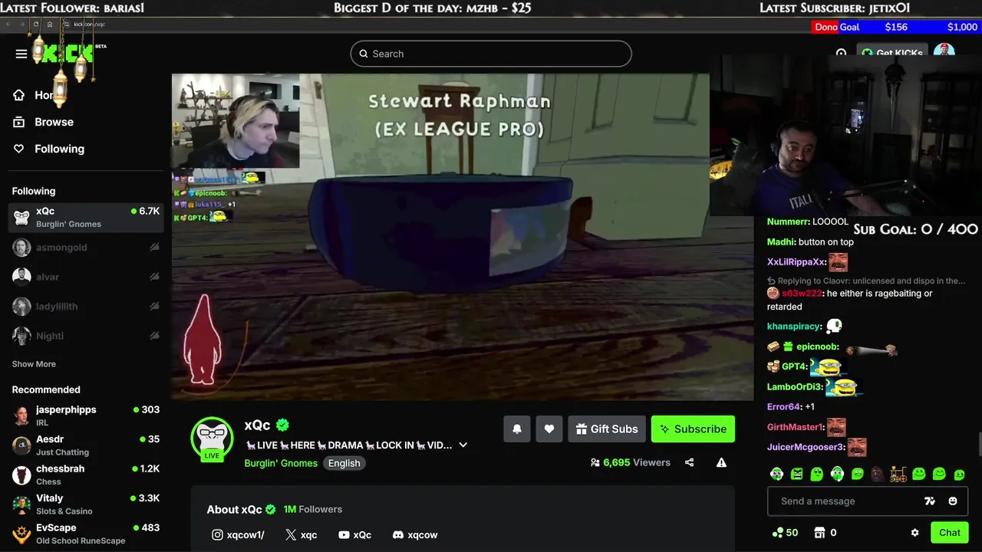Click the green Subscribe button

694,429
